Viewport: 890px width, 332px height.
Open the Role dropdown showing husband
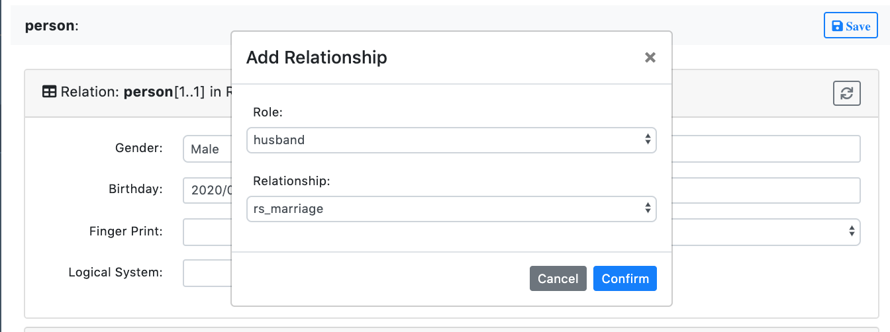point(451,140)
